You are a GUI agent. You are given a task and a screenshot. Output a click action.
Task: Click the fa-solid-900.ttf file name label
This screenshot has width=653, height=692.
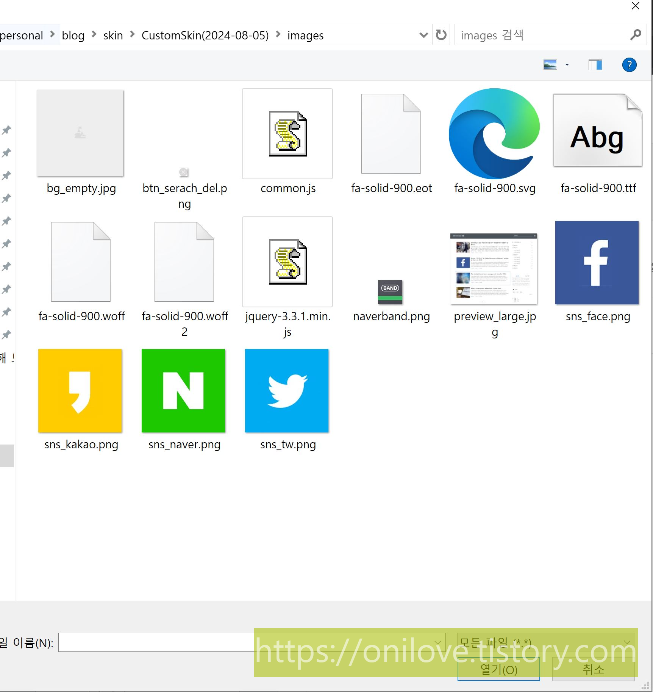[x=598, y=188]
